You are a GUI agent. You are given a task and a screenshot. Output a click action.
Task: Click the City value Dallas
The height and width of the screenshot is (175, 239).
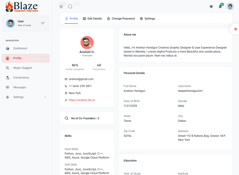[182, 121]
